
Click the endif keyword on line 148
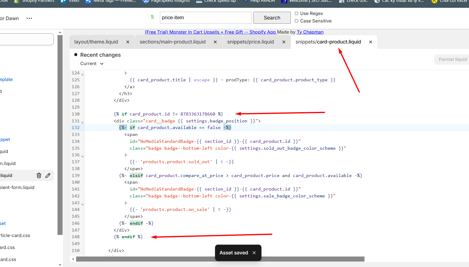click(128, 237)
